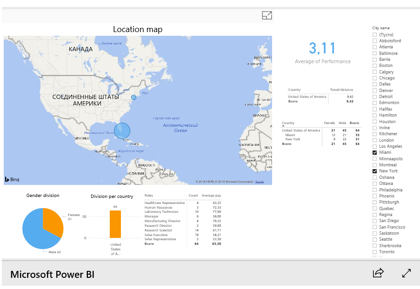Check the Abbotsford checkbox
Image resolution: width=420 pixels, height=289 pixels.
coord(375,41)
